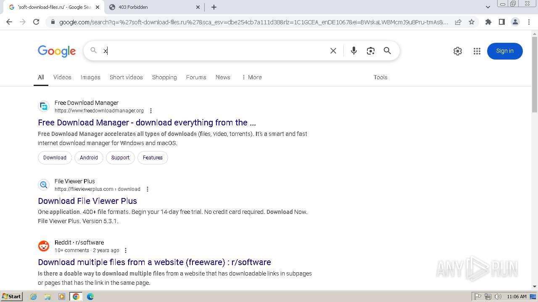
Task: Open the search Tools options
Action: tap(380, 77)
